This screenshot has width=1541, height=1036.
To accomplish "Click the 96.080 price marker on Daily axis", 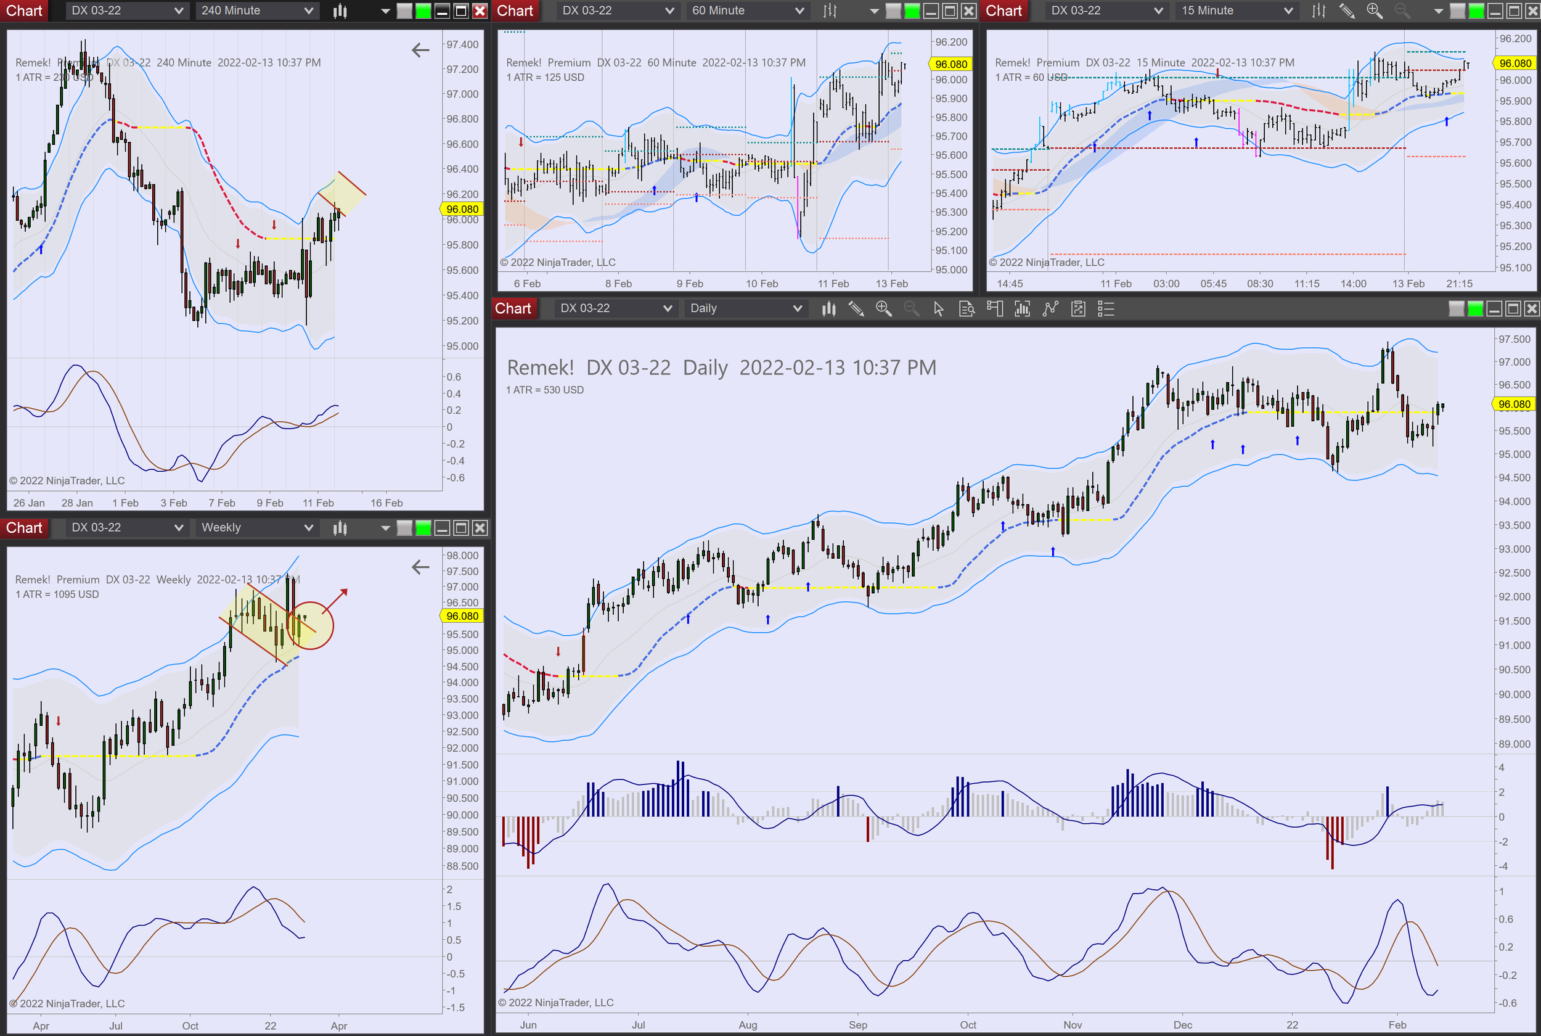I will point(1513,404).
